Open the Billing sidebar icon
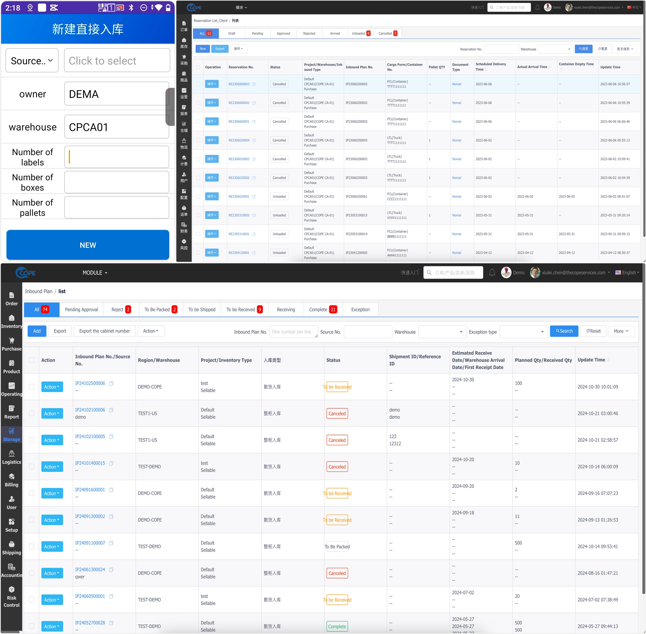This screenshot has width=646, height=634. 11,476
